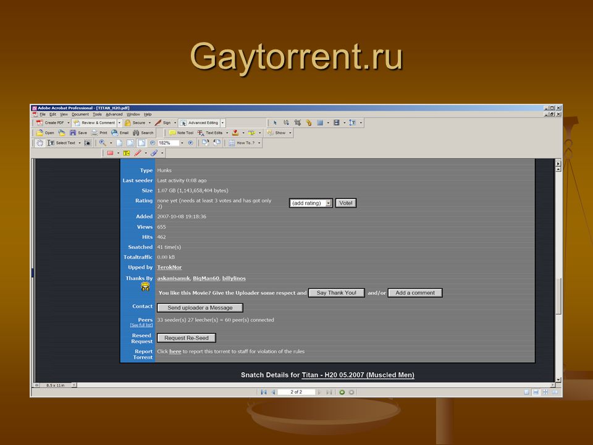
Task: Click the zoom out minus button
Action: point(153,143)
